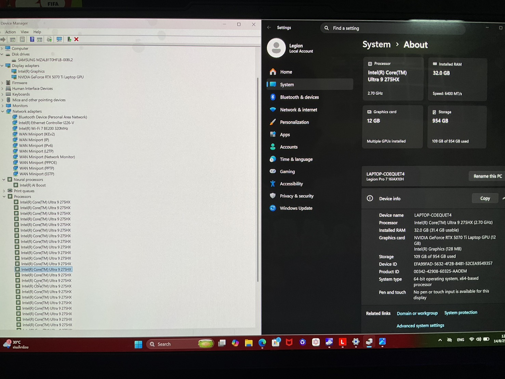Click Show/Hide Action Pane toolbar icon

[40, 39]
